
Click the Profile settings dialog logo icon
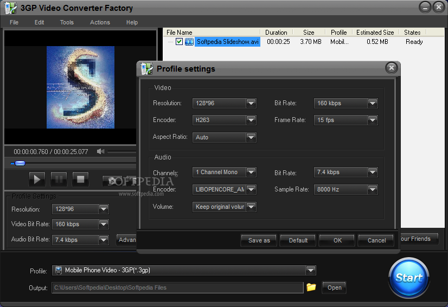pos(147,68)
